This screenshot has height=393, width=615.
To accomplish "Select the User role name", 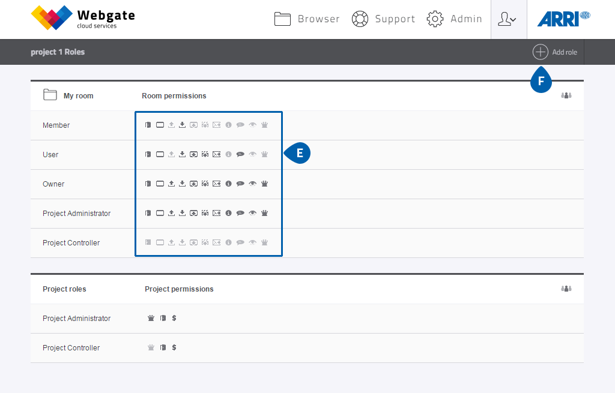I will click(50, 155).
